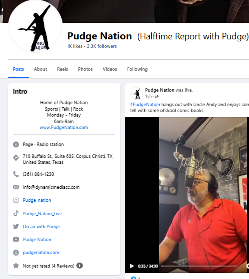Open the Pudge Nation YouTube link
Image resolution: width=249 pixels, height=279 pixels.
37,240
